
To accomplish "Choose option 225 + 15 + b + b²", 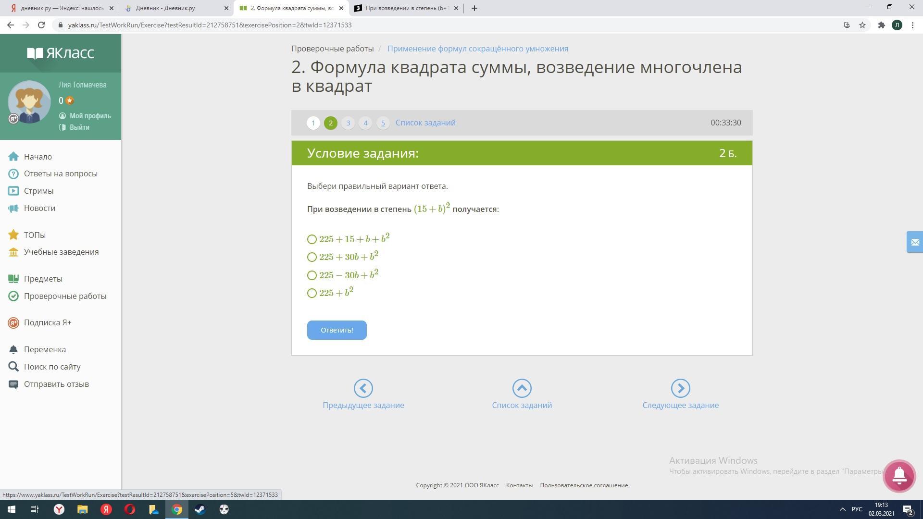I will click(x=312, y=239).
